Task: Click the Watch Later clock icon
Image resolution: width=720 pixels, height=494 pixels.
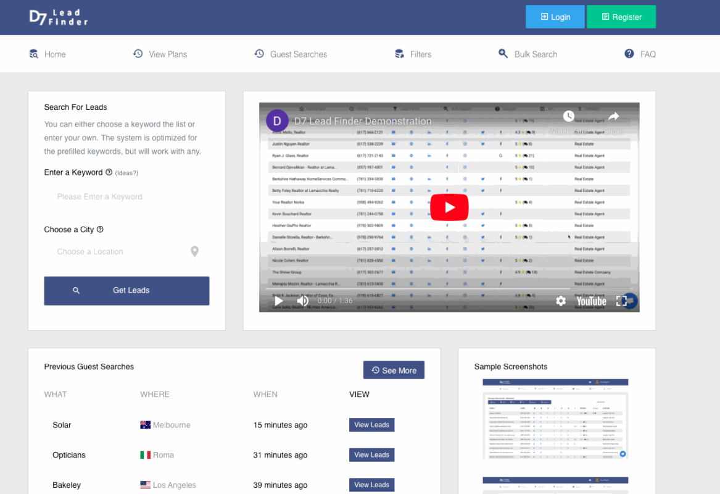Action: (x=568, y=117)
